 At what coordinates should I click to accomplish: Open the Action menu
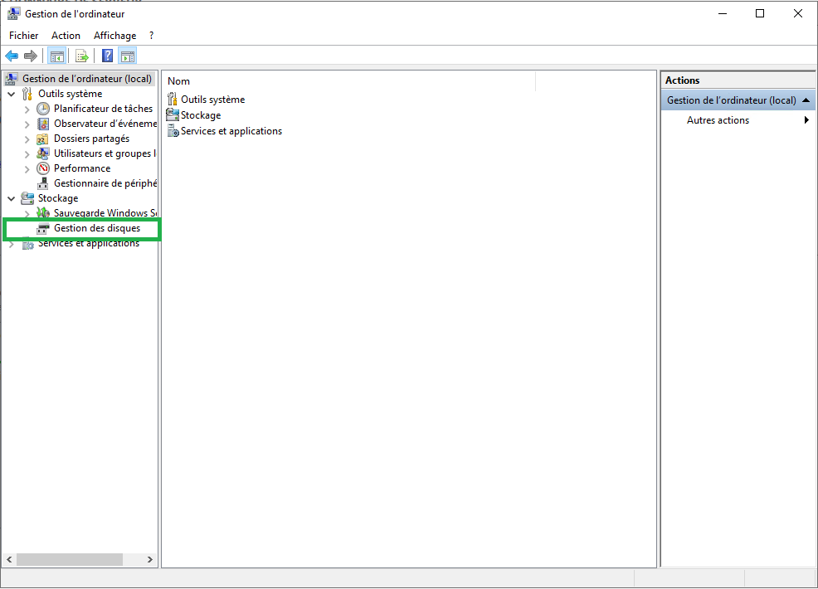point(66,36)
